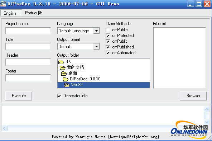212x141 pixels.
Task: Click the Execute button
Action: click(x=19, y=96)
